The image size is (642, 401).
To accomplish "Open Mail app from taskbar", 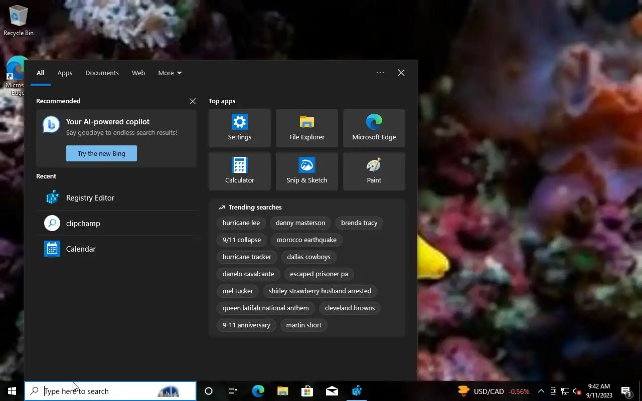I will (332, 391).
